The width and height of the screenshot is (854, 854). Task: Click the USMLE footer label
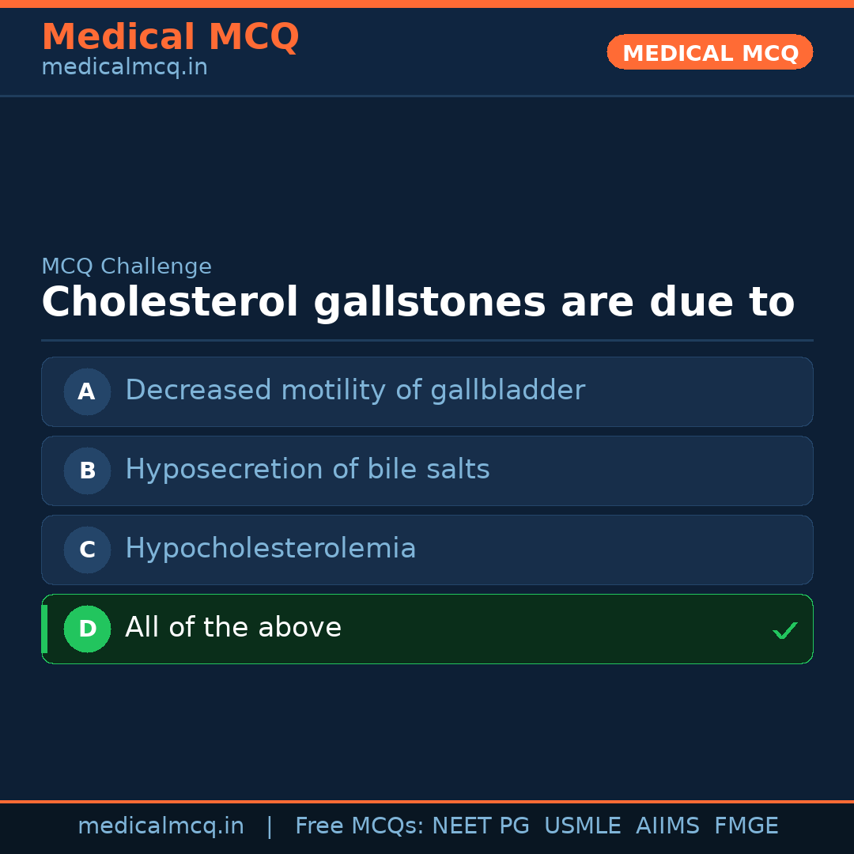point(583,826)
